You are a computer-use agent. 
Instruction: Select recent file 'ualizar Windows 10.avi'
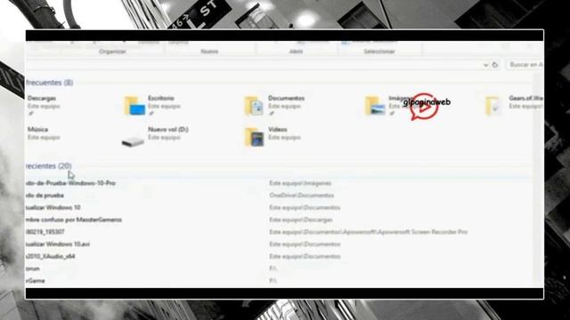click(58, 244)
